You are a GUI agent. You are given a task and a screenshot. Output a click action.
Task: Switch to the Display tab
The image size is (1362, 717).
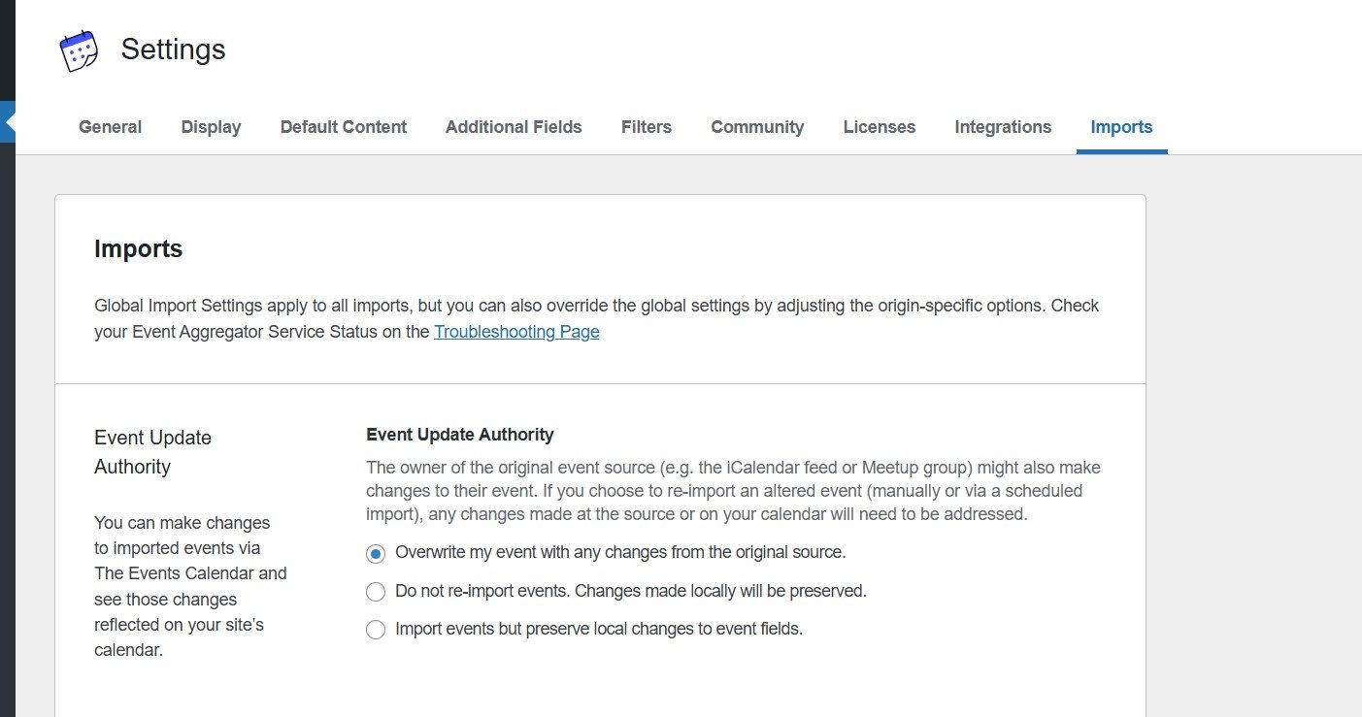click(211, 127)
